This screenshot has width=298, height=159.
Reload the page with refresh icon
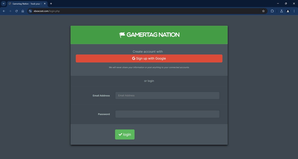[x=16, y=11]
